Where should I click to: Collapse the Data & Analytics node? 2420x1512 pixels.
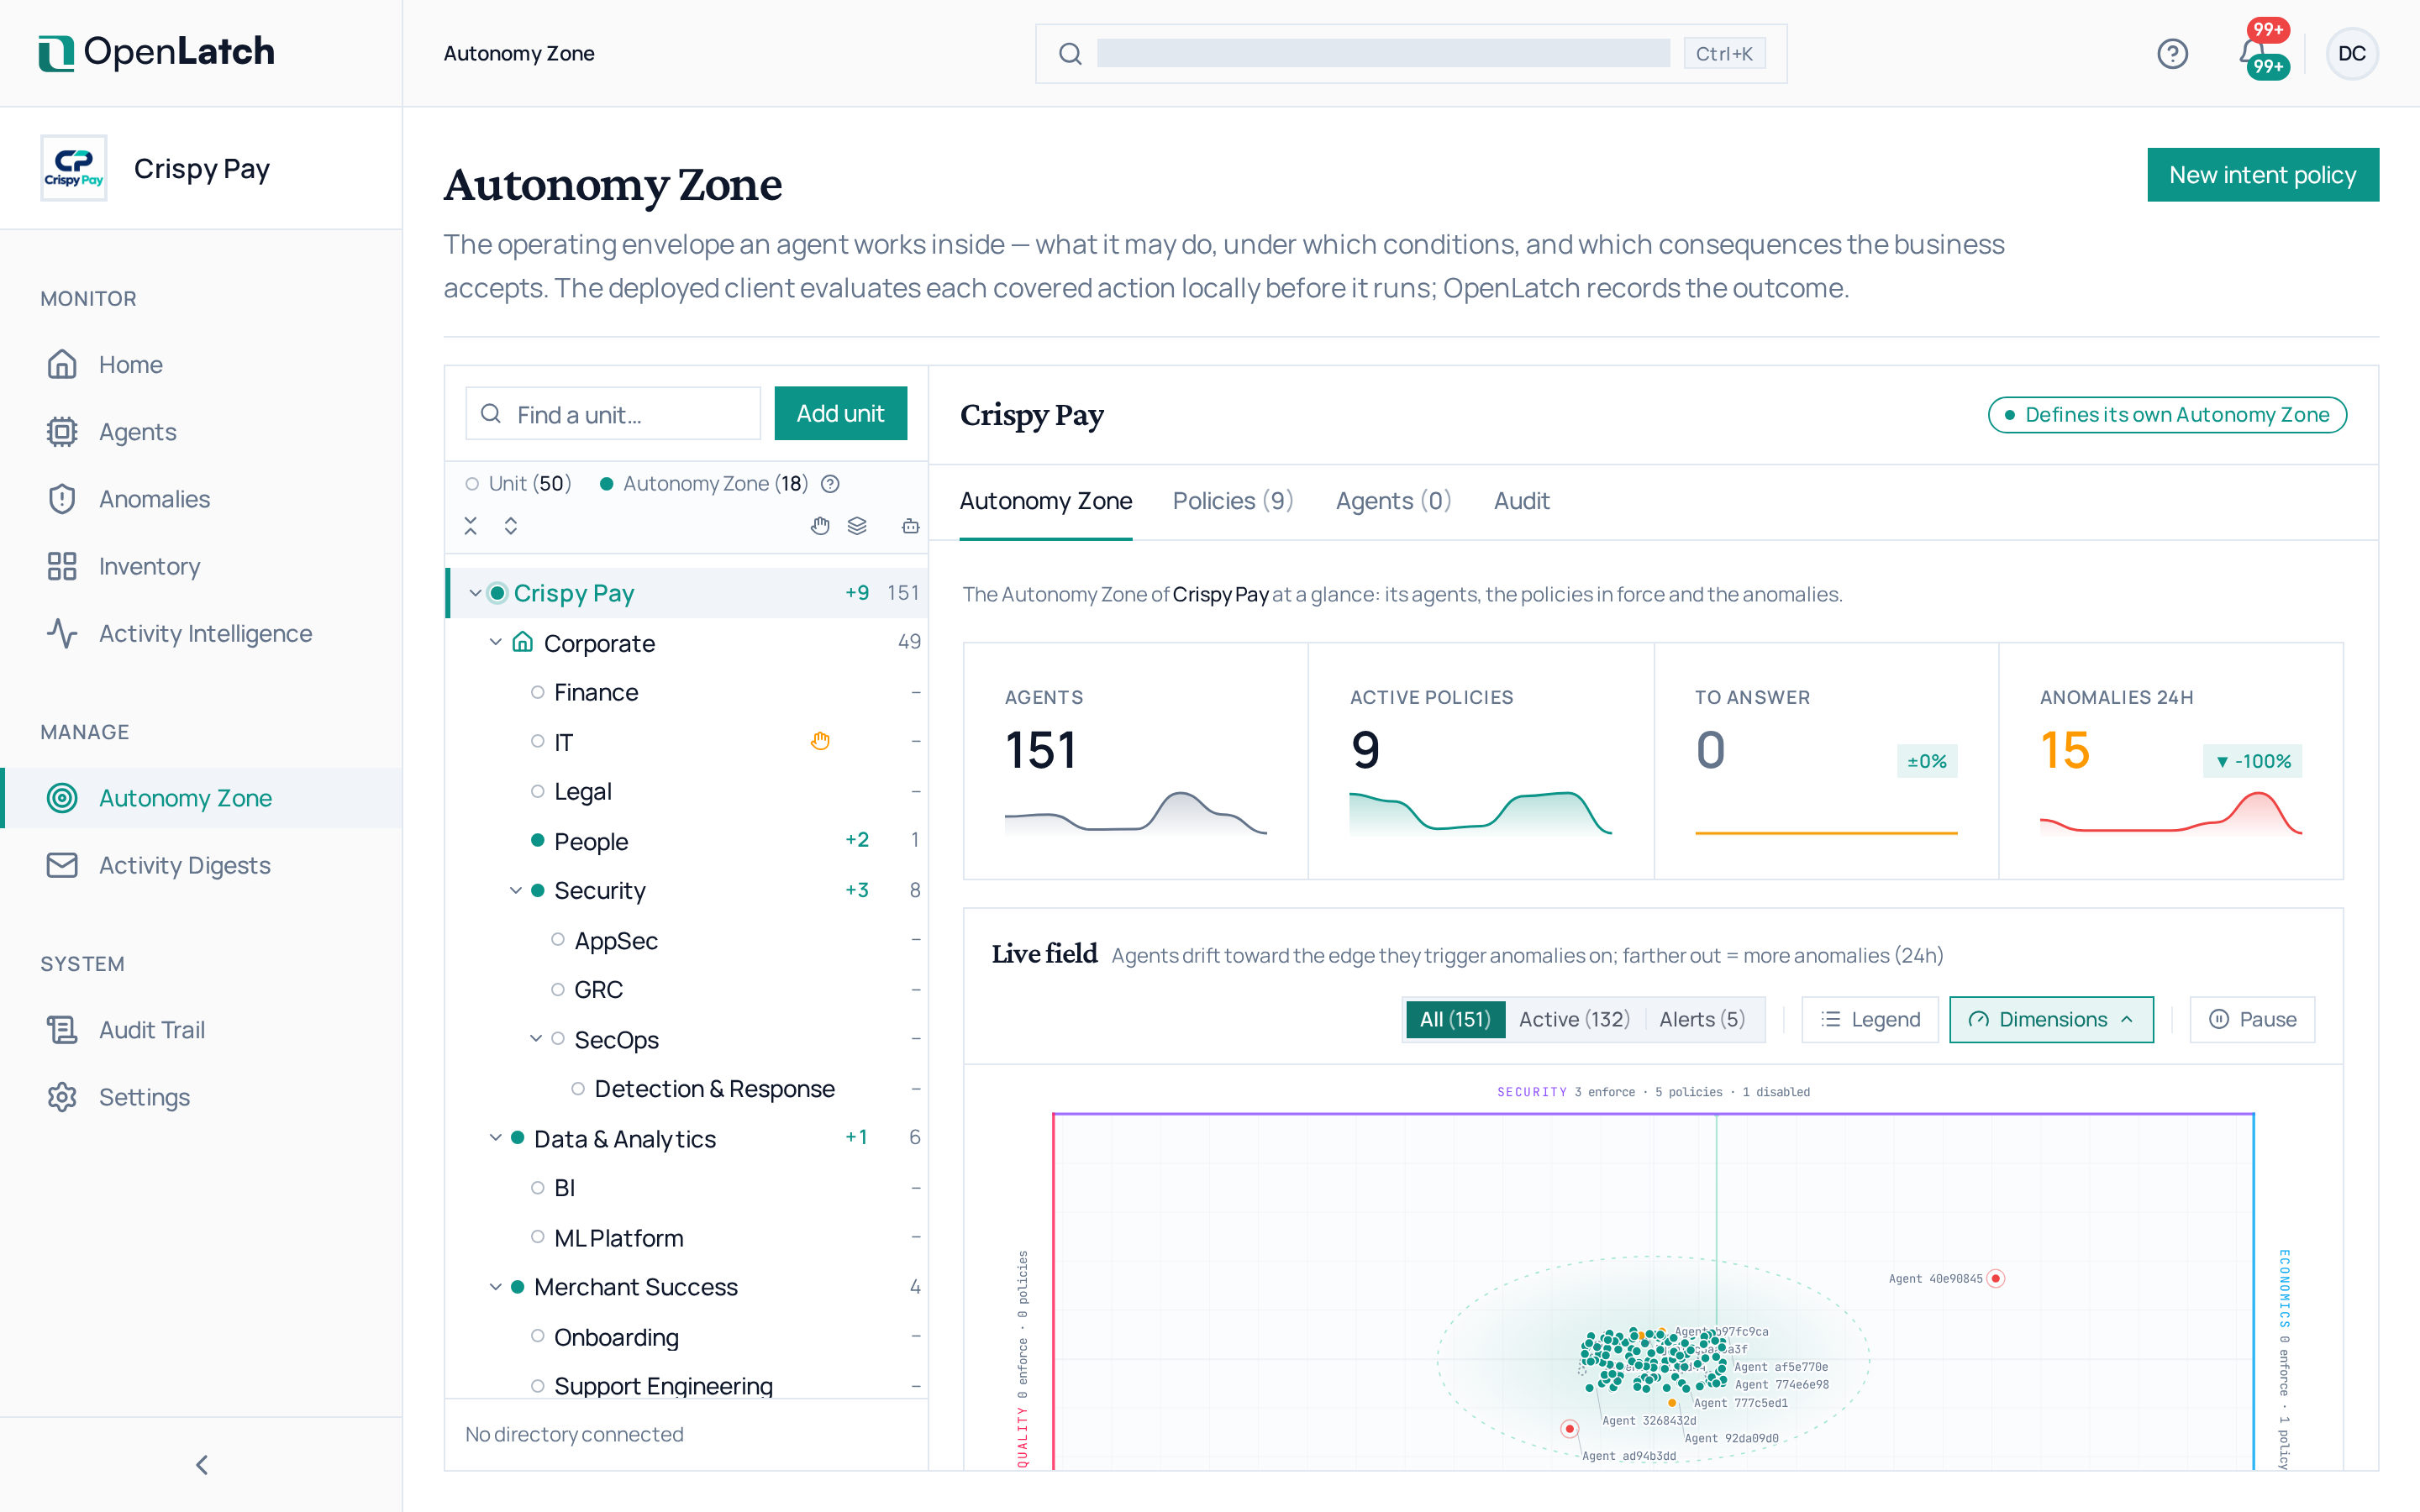point(495,1138)
